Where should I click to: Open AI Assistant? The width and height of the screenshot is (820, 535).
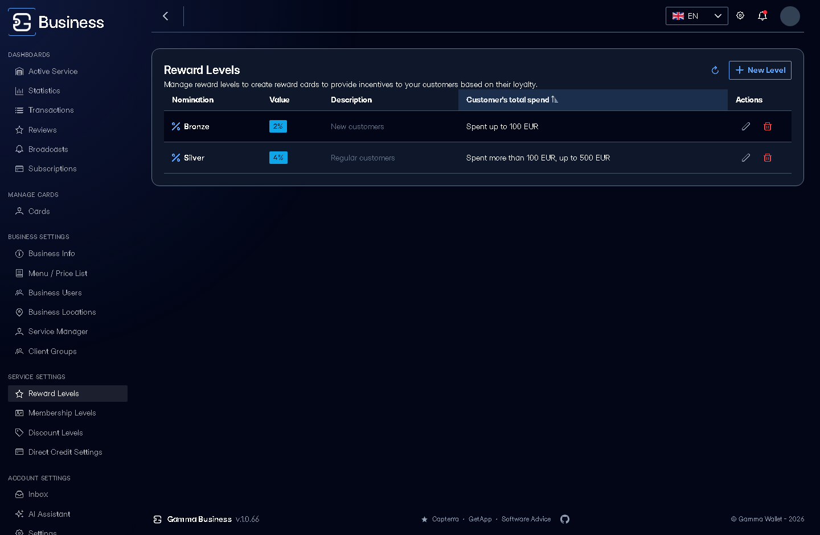point(68,514)
